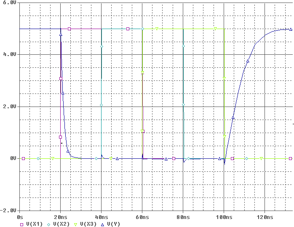Select the blue triangle V(Y) legend symbol
Image resolution: width=294 pixels, height=227 pixels.
[x=102, y=224]
